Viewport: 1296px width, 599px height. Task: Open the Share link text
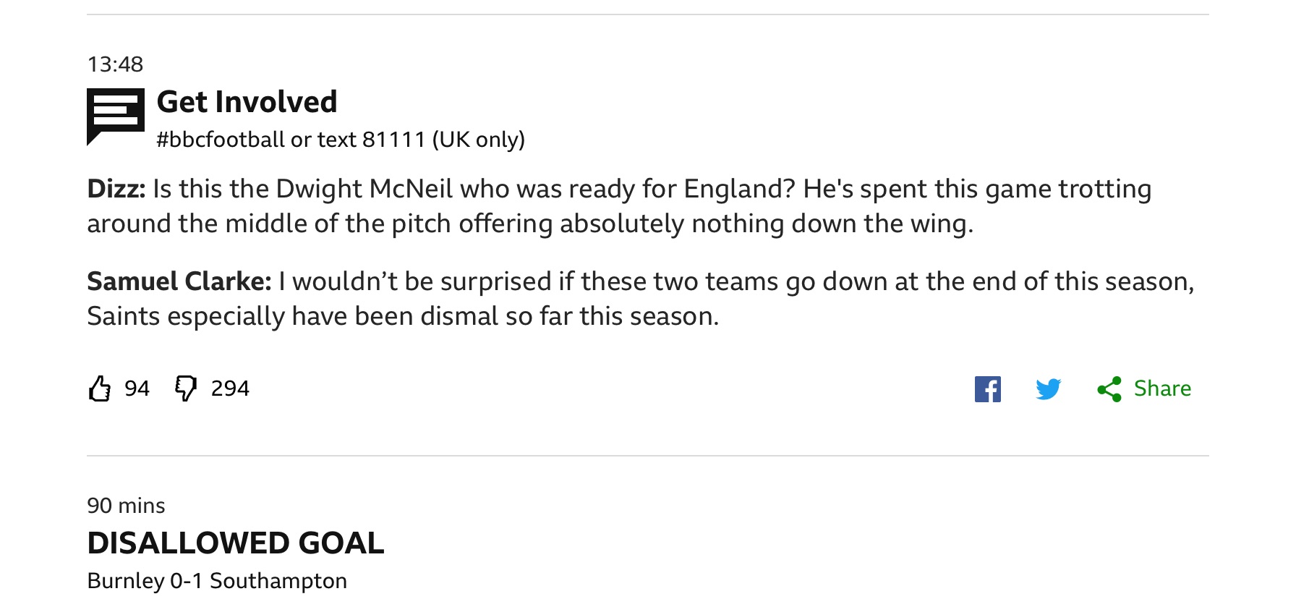(x=1162, y=388)
